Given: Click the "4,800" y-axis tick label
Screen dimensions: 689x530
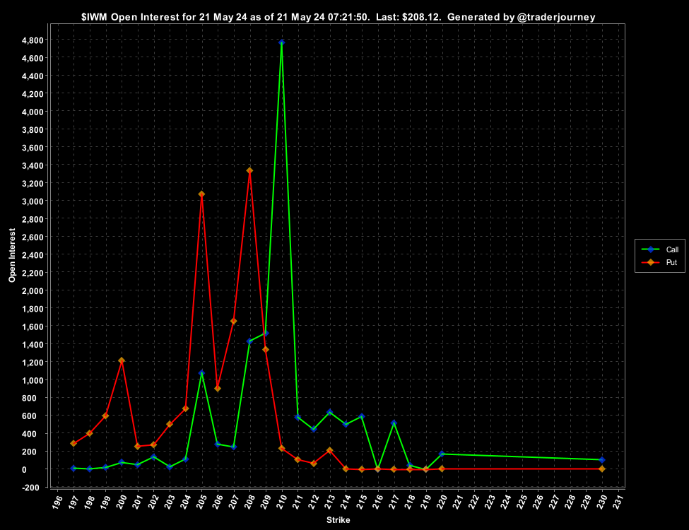Looking at the screenshot, I should 33,40.
